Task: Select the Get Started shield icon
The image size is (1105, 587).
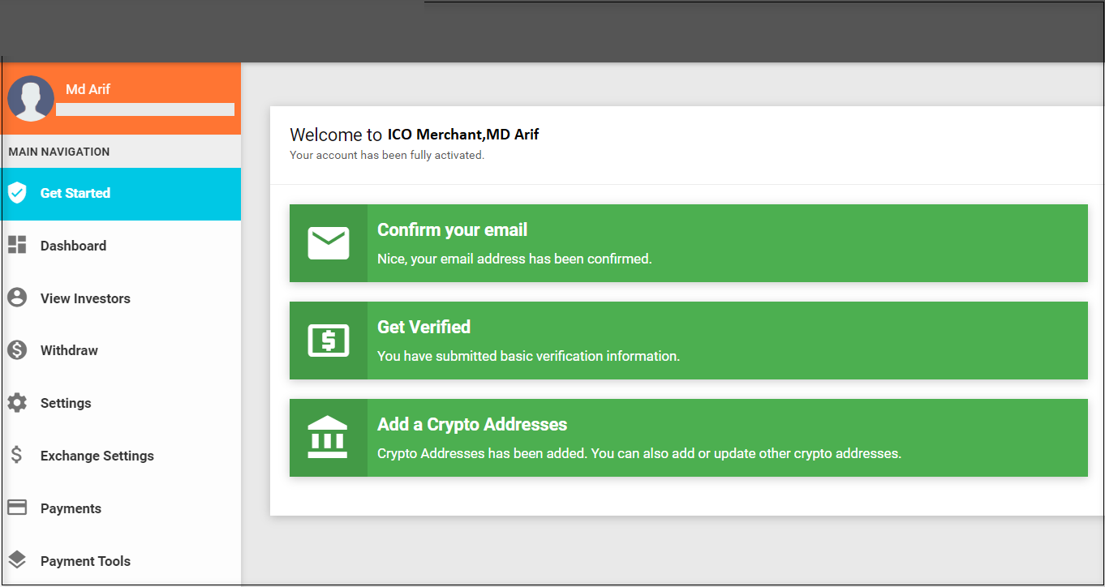Action: click(x=17, y=193)
